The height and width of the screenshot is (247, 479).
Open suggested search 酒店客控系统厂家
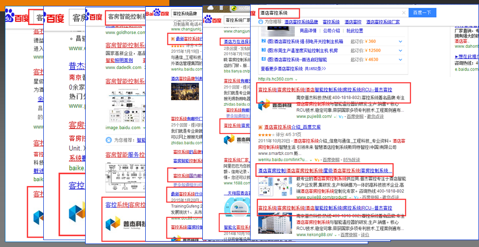click(x=383, y=22)
